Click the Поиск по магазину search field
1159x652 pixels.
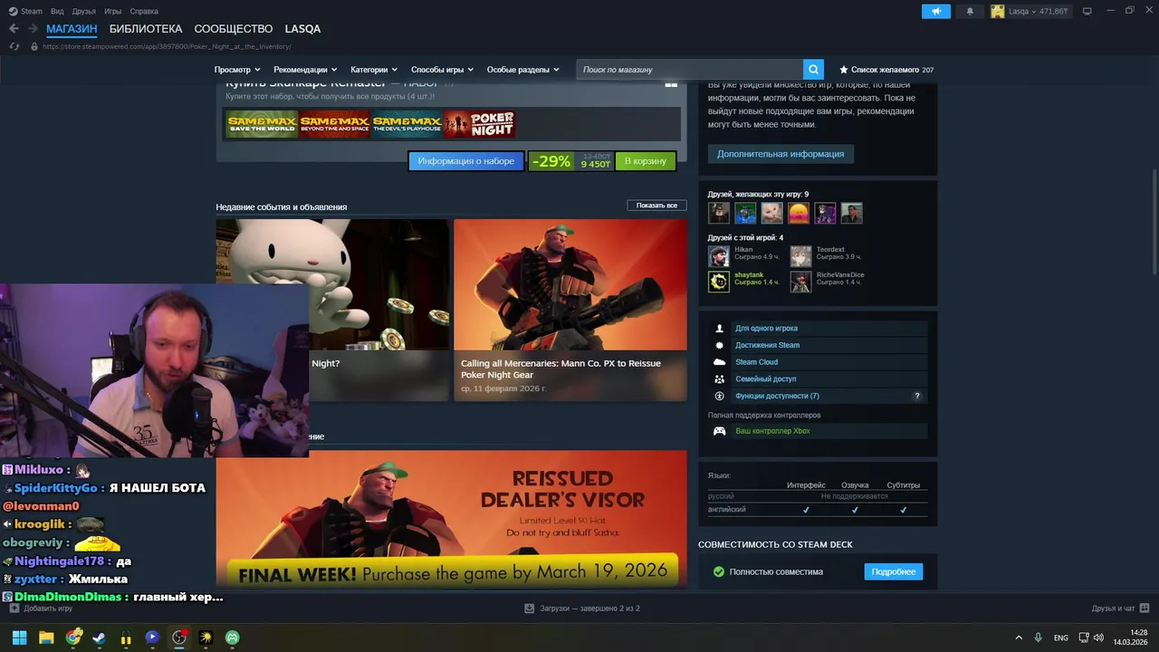click(x=690, y=69)
